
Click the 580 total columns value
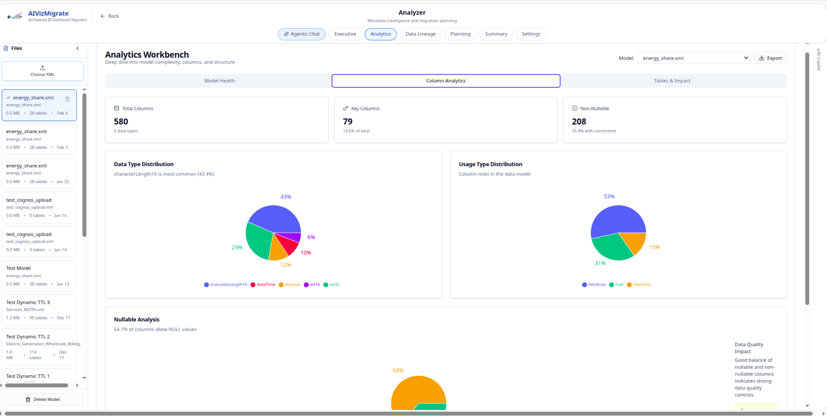pos(121,122)
